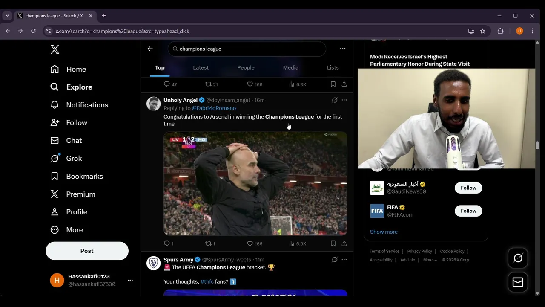Follow FIFA account
The image size is (545, 307).
[468, 211]
